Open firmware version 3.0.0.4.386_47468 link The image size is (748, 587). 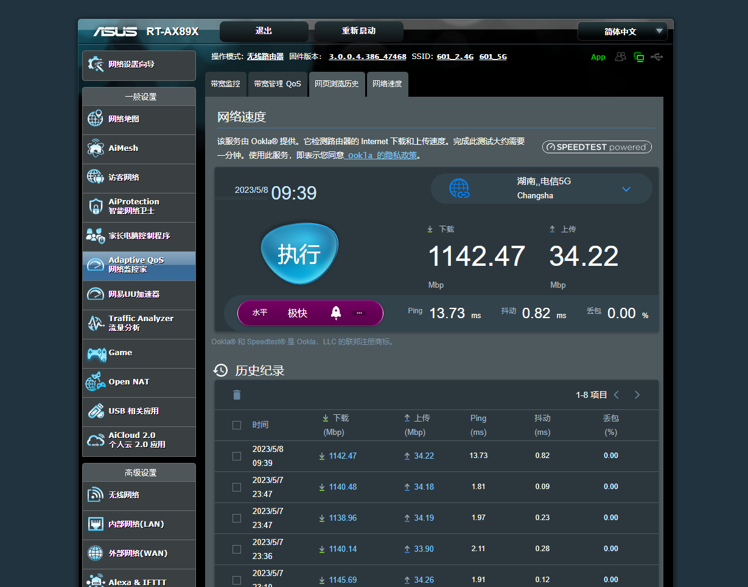click(368, 57)
